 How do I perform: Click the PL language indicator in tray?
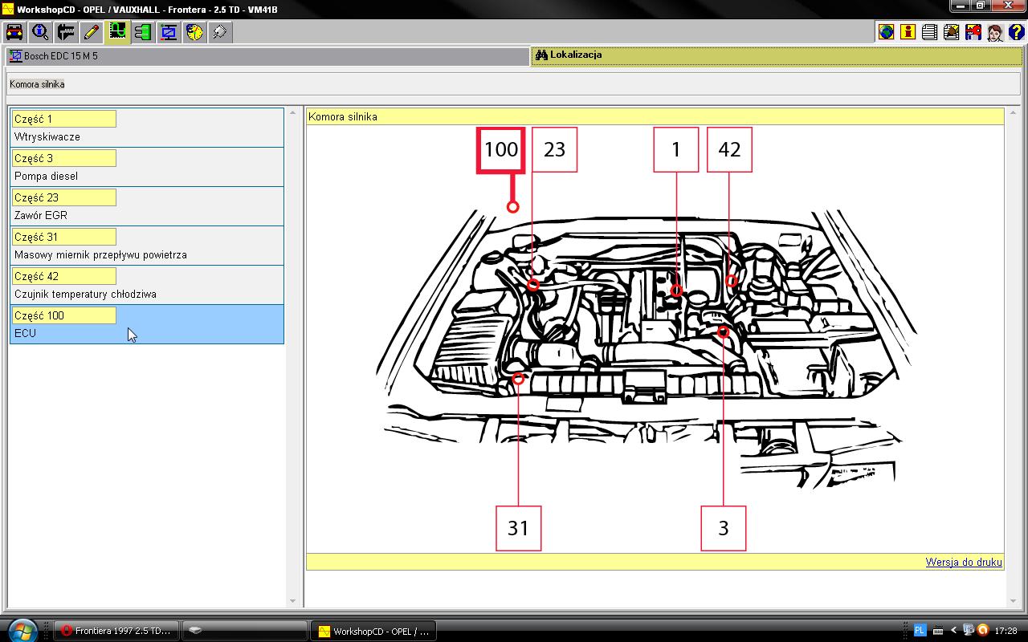[x=920, y=631]
